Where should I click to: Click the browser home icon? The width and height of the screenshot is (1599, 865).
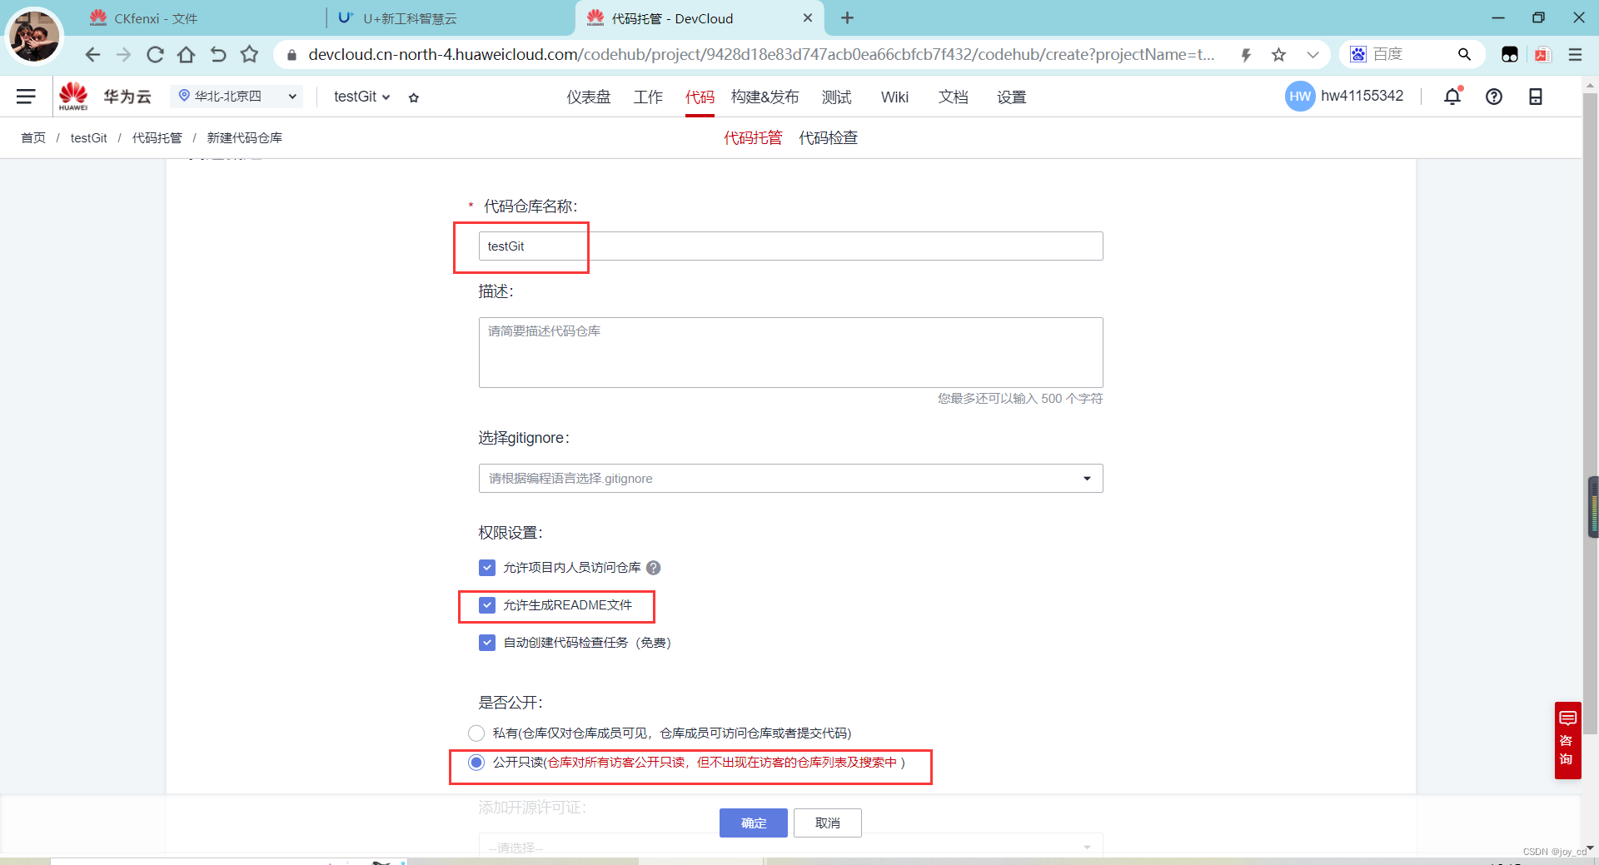[x=187, y=54]
